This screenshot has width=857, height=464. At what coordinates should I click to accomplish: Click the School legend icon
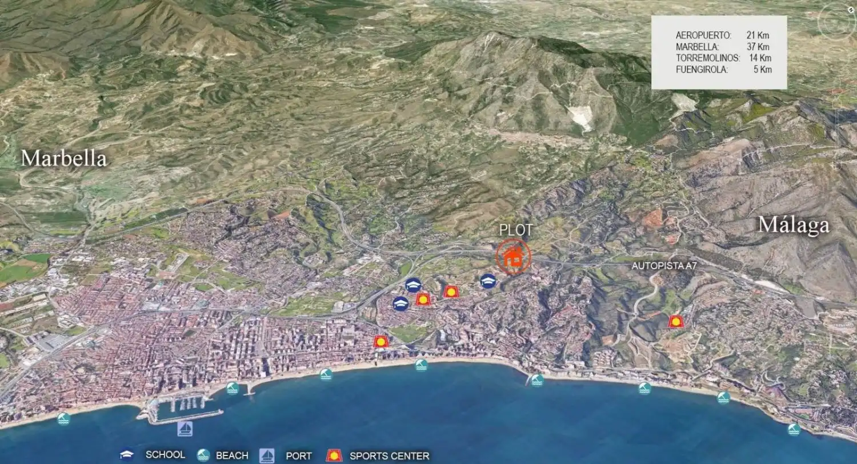pyautogui.click(x=126, y=455)
